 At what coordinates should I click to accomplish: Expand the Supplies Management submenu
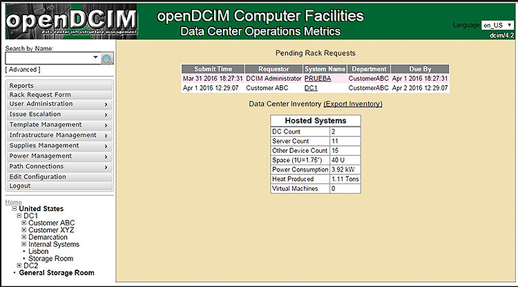(59, 145)
